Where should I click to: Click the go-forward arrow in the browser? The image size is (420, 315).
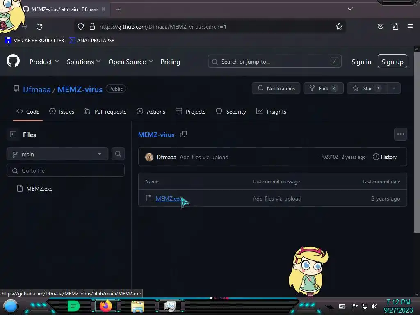[x=25, y=27]
